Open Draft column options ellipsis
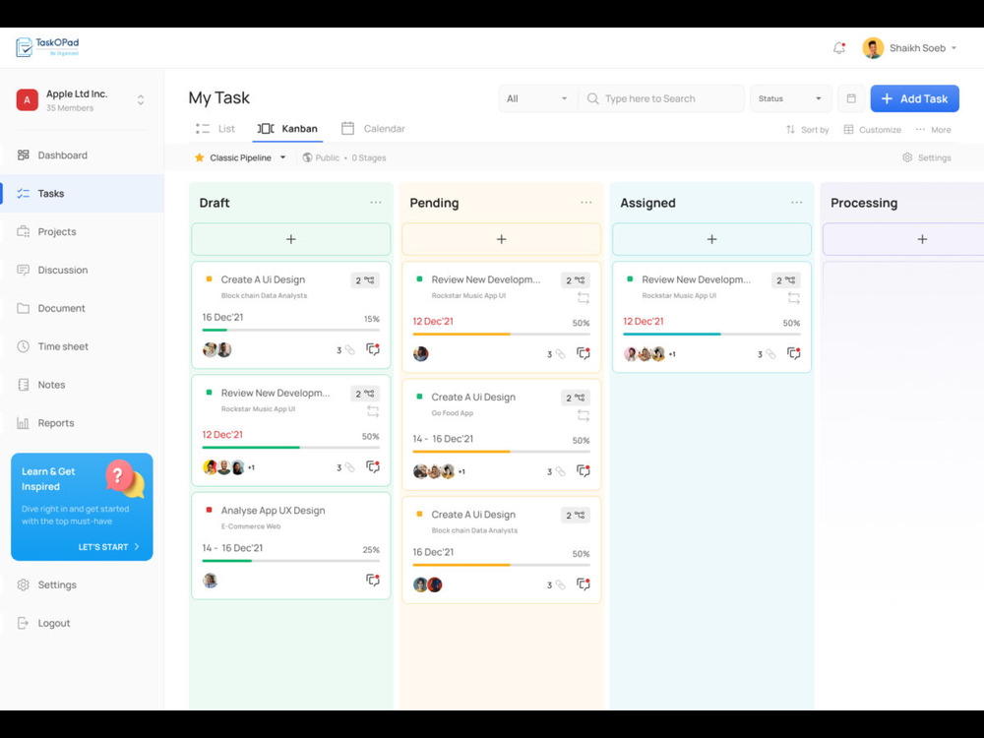 click(x=375, y=203)
